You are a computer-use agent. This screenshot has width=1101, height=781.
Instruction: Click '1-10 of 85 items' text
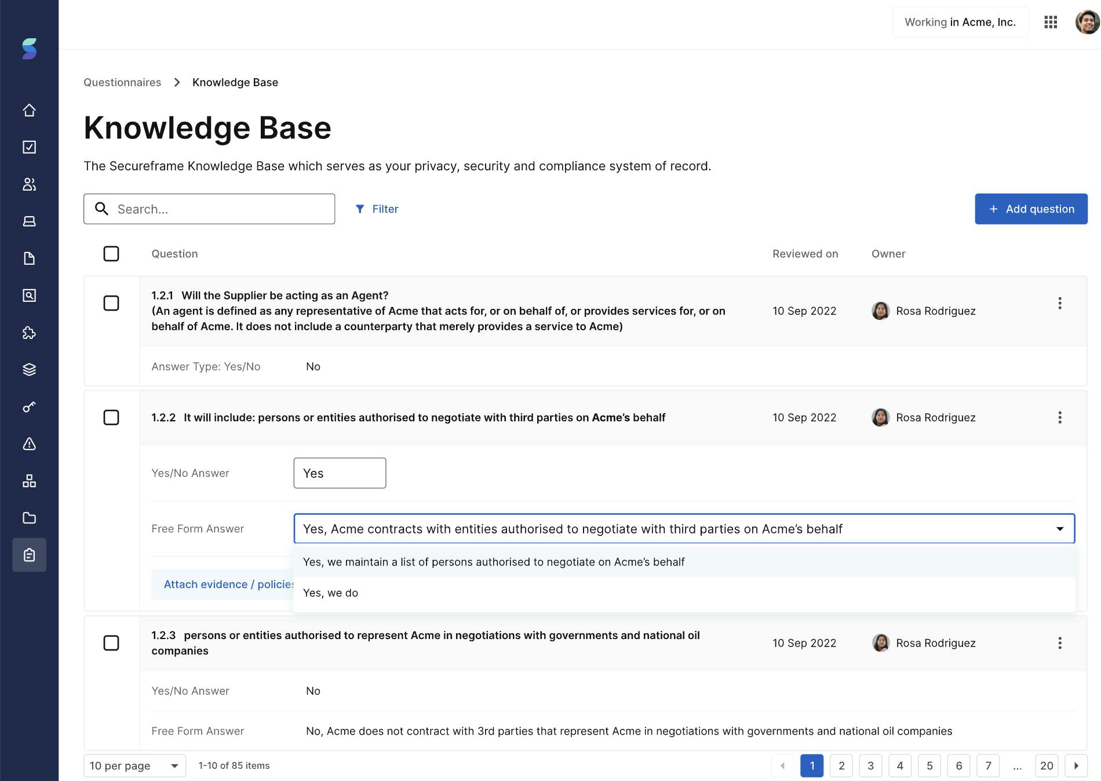[x=234, y=765]
